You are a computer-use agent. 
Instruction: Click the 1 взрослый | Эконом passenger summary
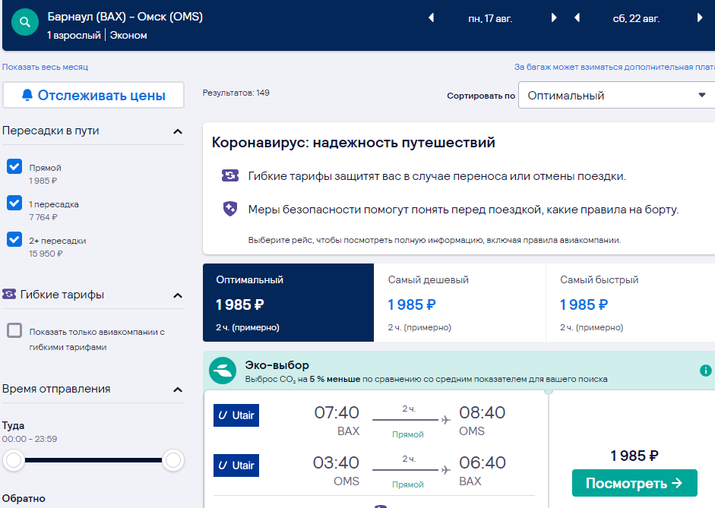[x=96, y=35]
